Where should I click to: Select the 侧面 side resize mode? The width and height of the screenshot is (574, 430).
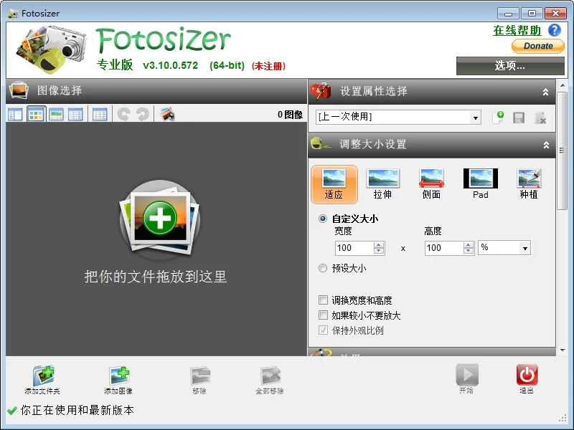pos(431,184)
